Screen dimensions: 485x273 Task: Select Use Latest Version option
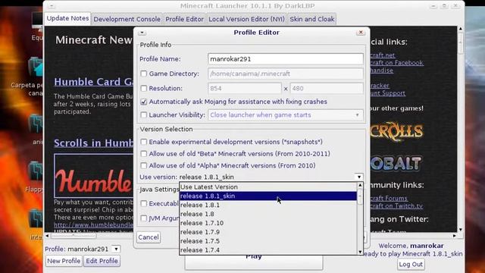click(x=268, y=187)
